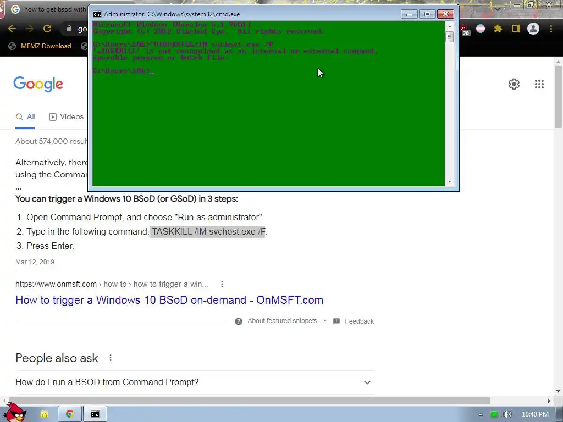This screenshot has width=563, height=422.
Task: Close the Administrator cmd.exe window
Action: pyautogui.click(x=445, y=14)
